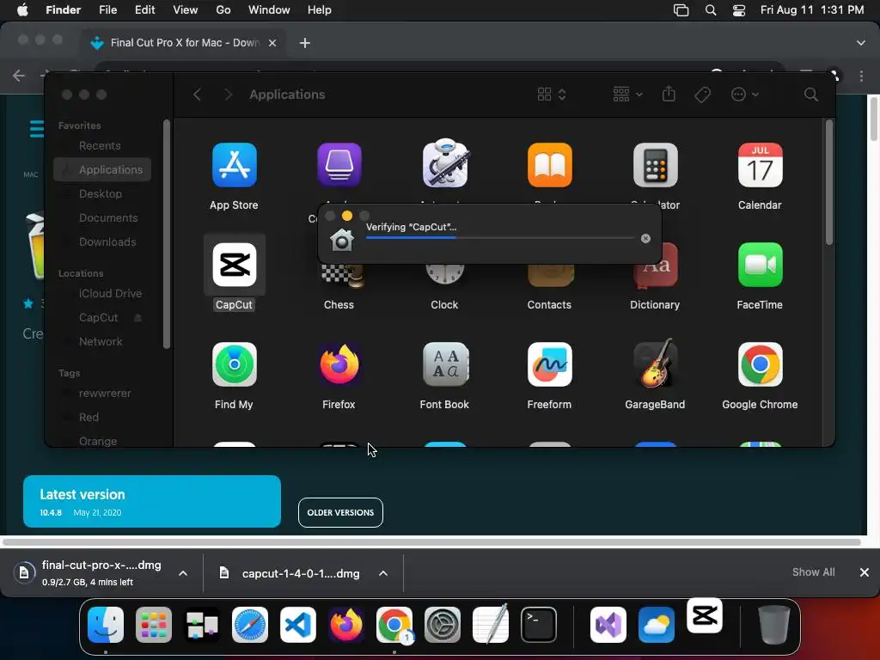Select Desktop in the Finder sidebar
The height and width of the screenshot is (660, 880).
click(102, 193)
